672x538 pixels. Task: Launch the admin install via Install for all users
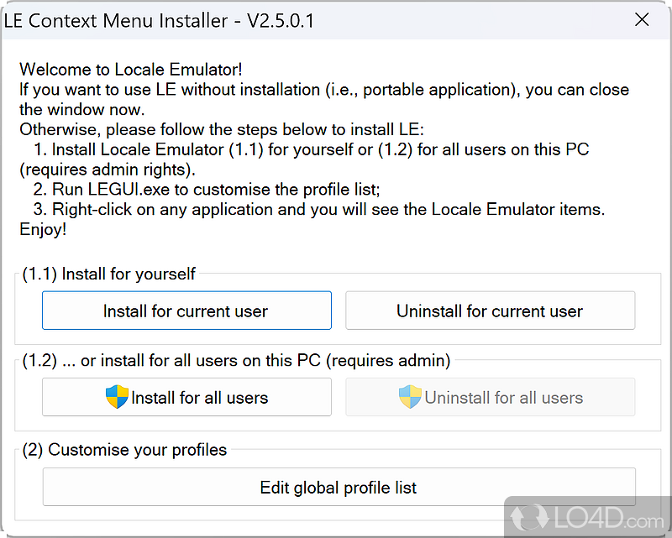click(186, 397)
